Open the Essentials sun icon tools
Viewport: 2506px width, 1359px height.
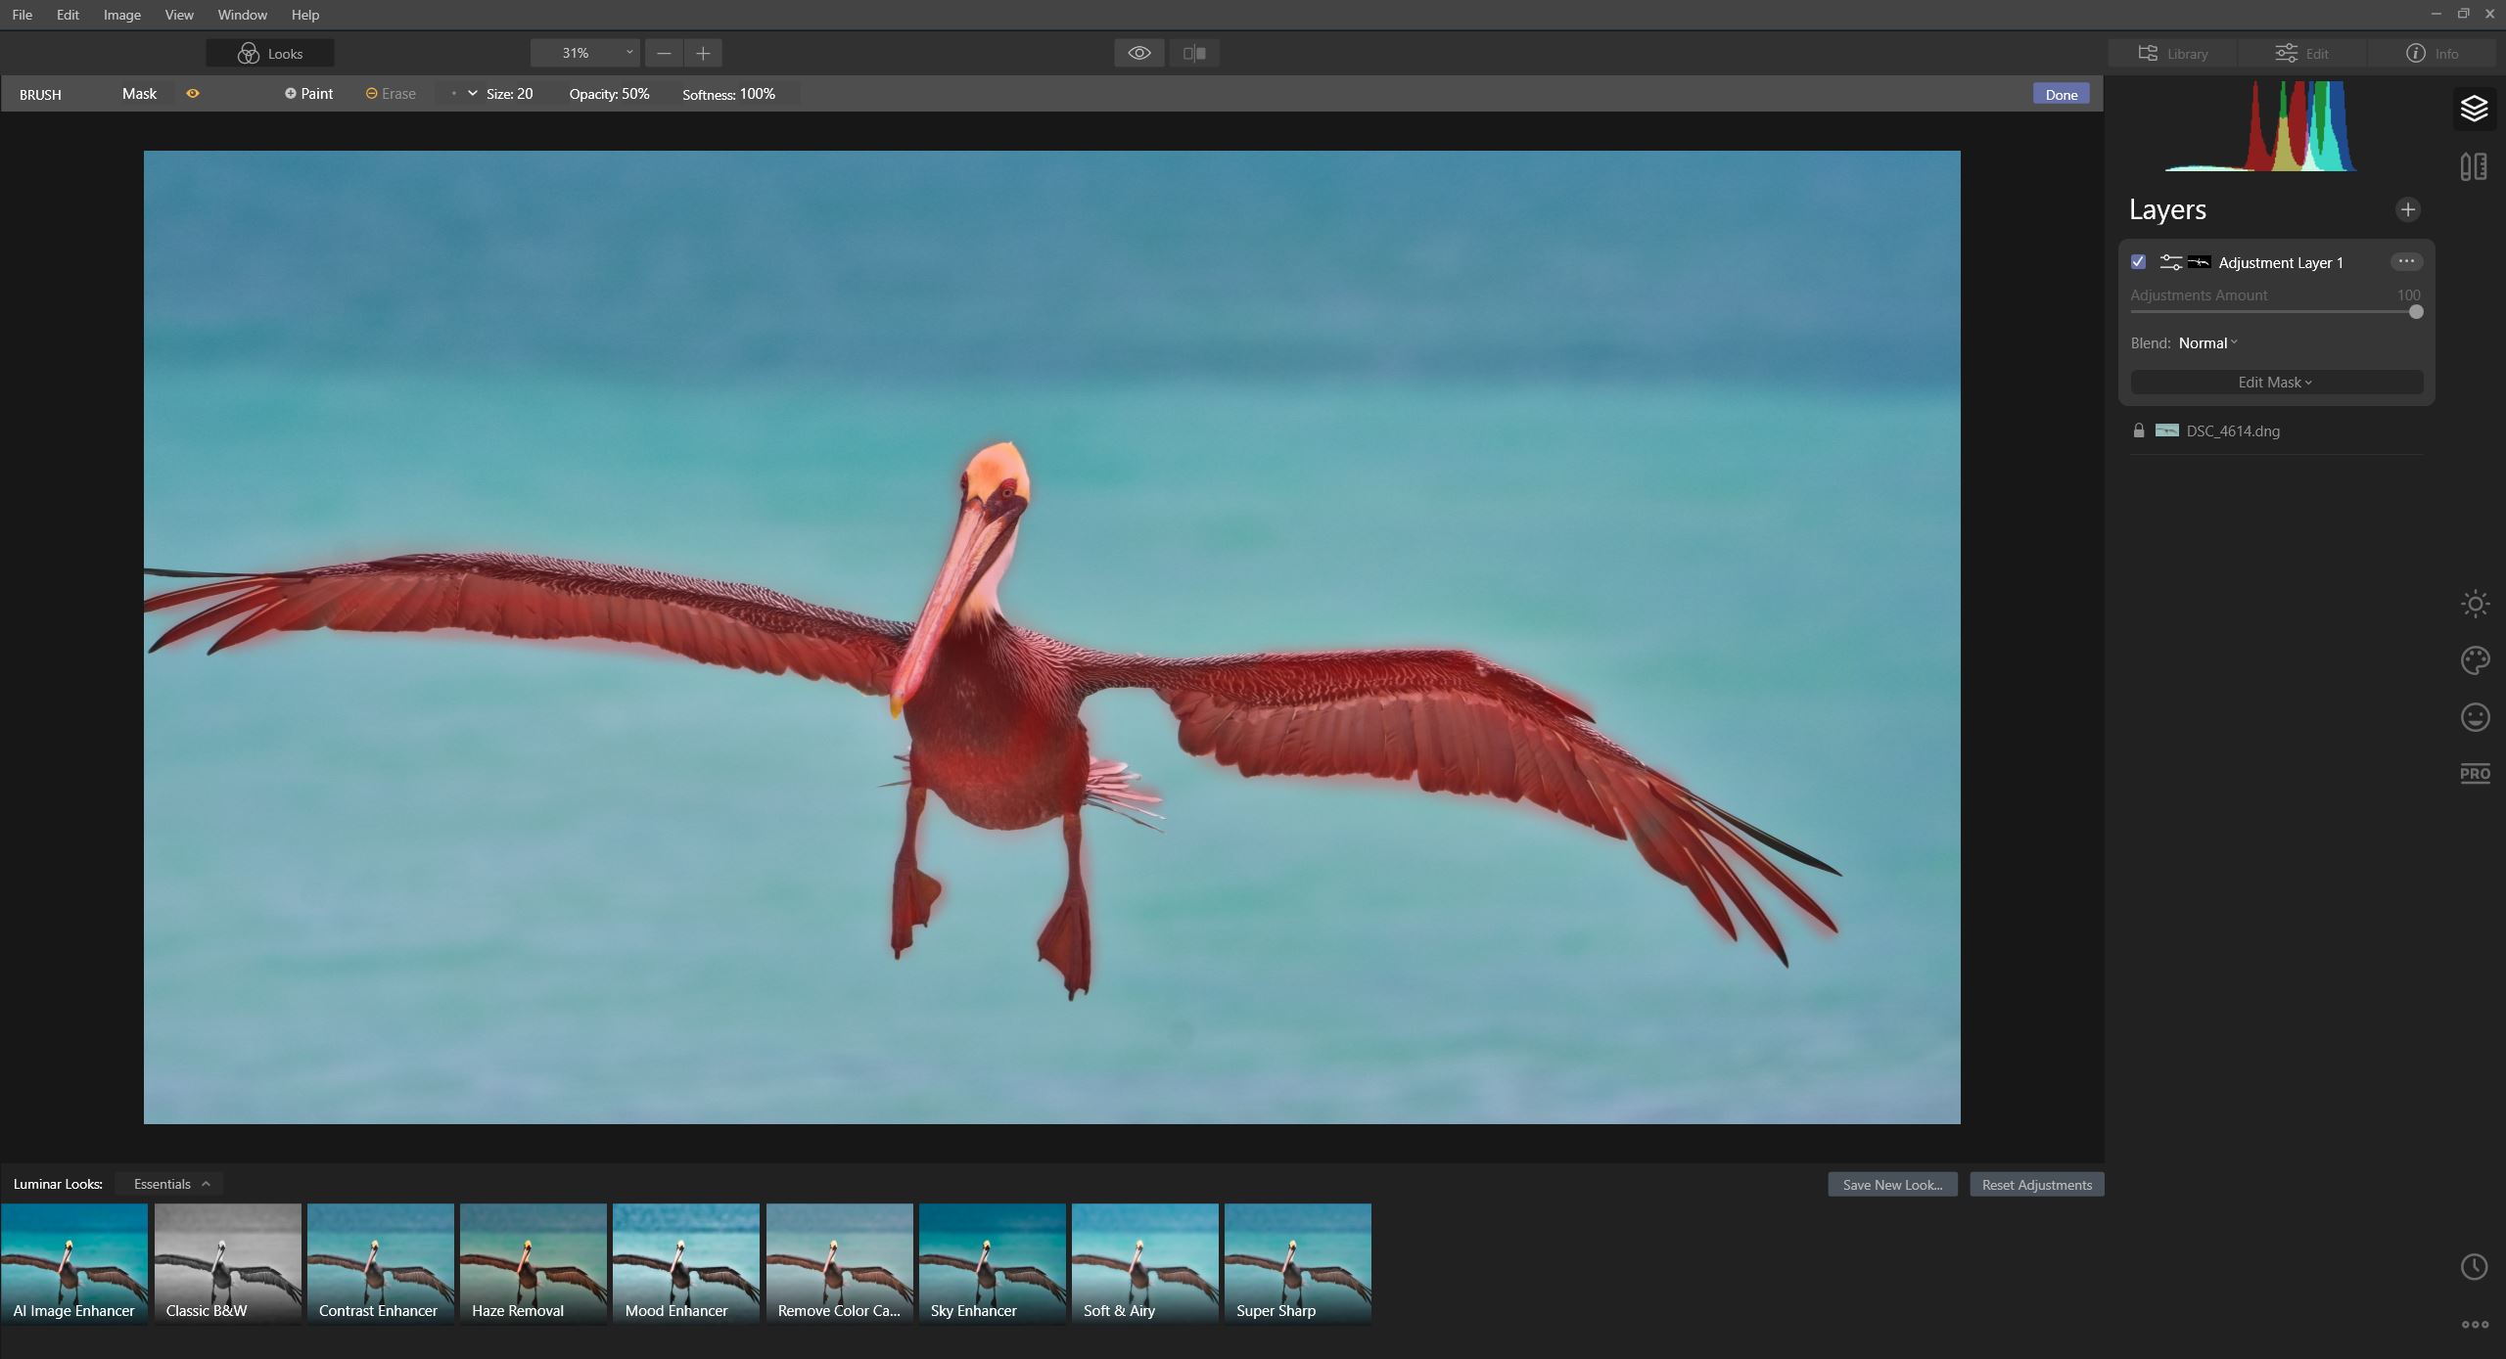(x=2475, y=604)
